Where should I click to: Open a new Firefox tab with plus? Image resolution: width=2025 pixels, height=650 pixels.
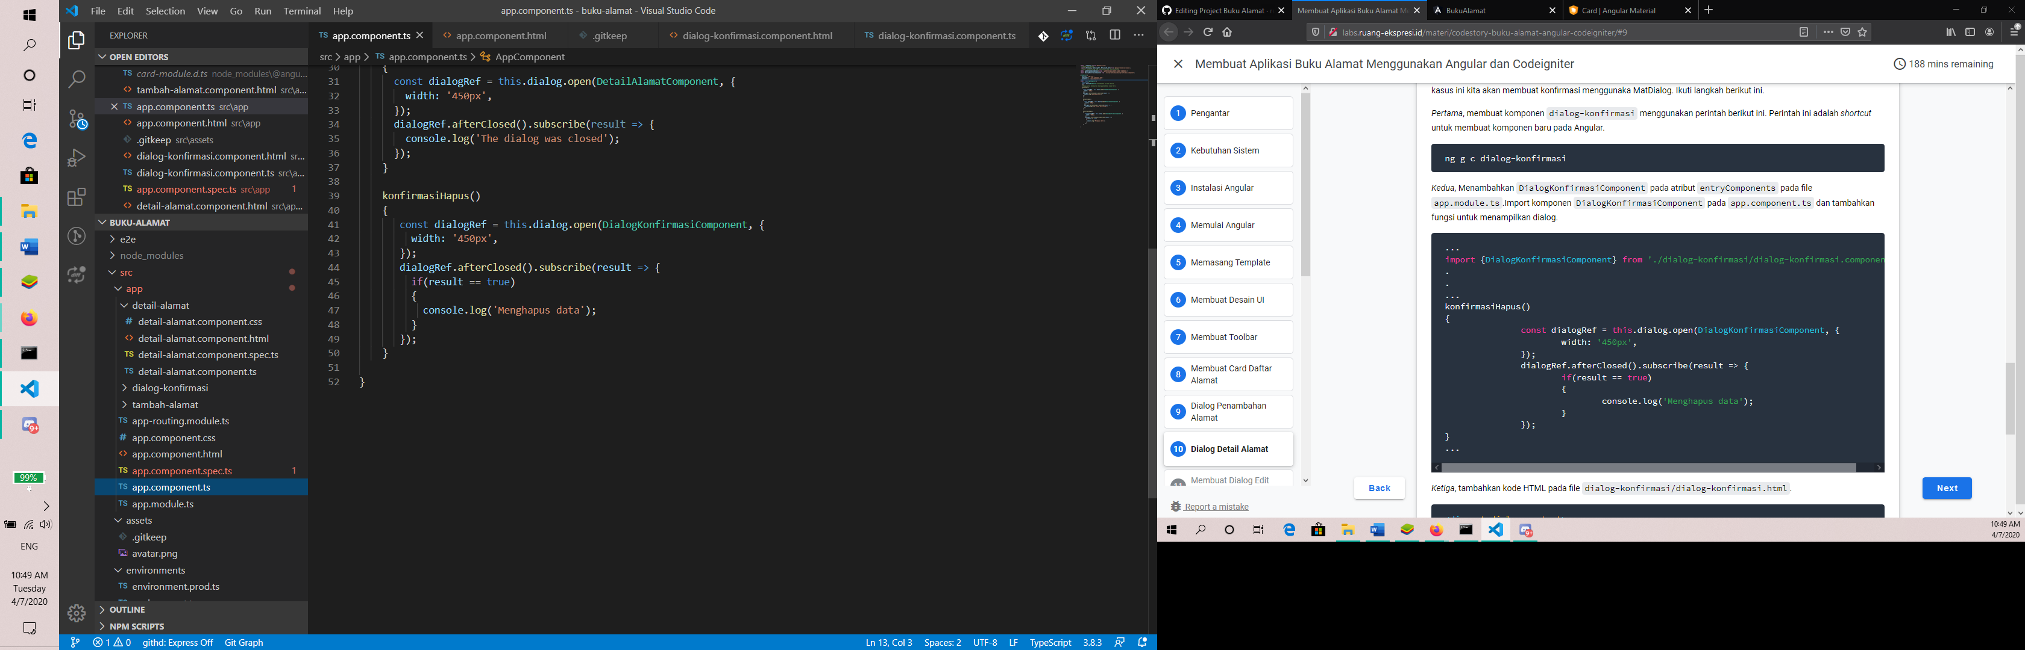click(x=1708, y=10)
